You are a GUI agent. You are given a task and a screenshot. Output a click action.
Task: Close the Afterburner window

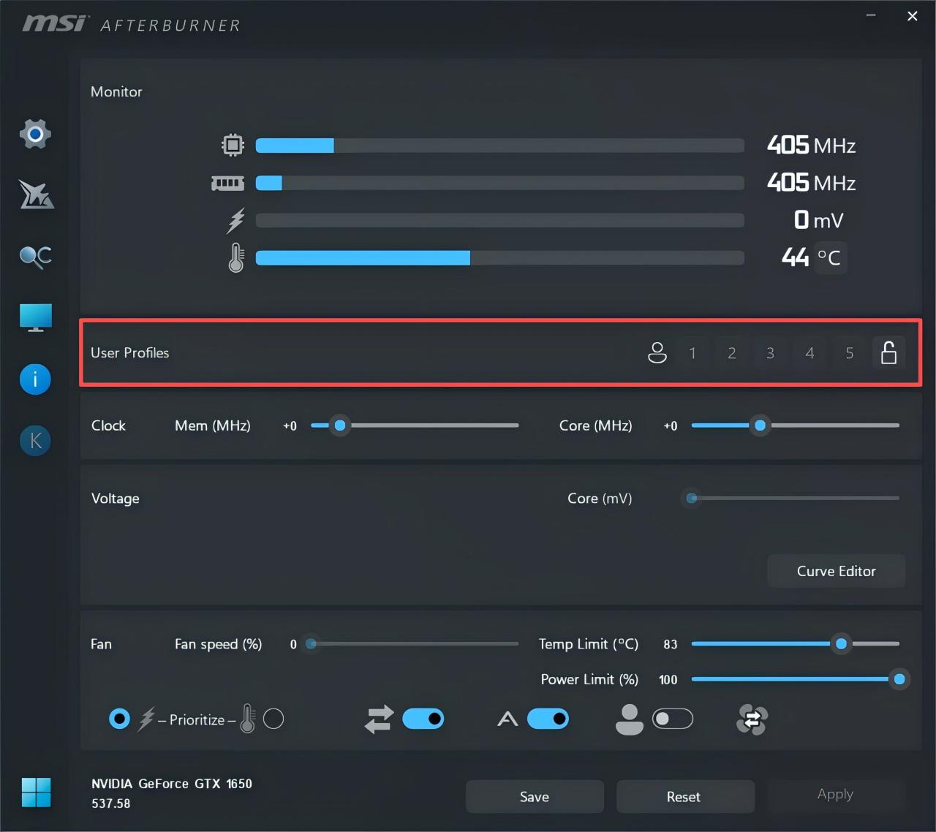point(913,15)
